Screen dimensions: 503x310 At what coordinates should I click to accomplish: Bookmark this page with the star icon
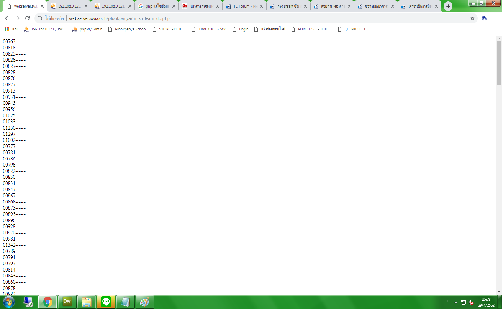pyautogui.click(x=472, y=18)
